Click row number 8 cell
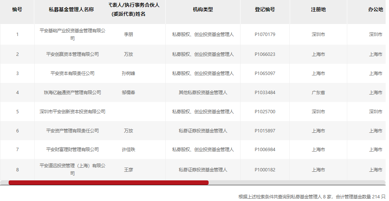 point(17,169)
